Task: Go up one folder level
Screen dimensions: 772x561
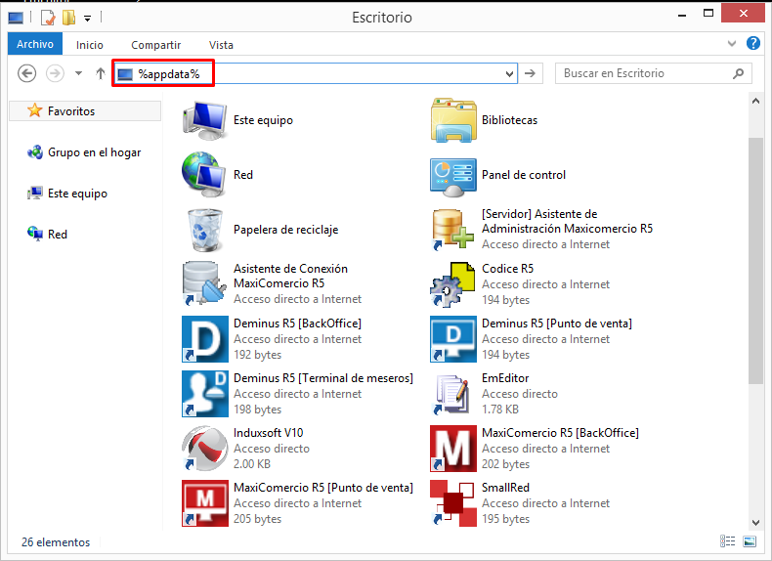Action: coord(101,73)
